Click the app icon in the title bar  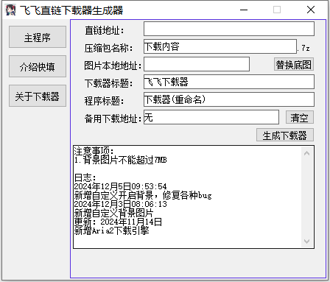10,10
